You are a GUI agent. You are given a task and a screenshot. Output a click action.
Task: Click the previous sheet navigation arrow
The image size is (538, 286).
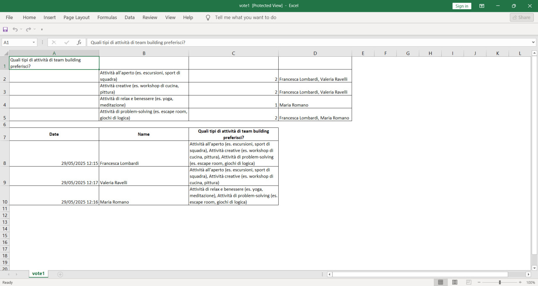tap(8, 274)
